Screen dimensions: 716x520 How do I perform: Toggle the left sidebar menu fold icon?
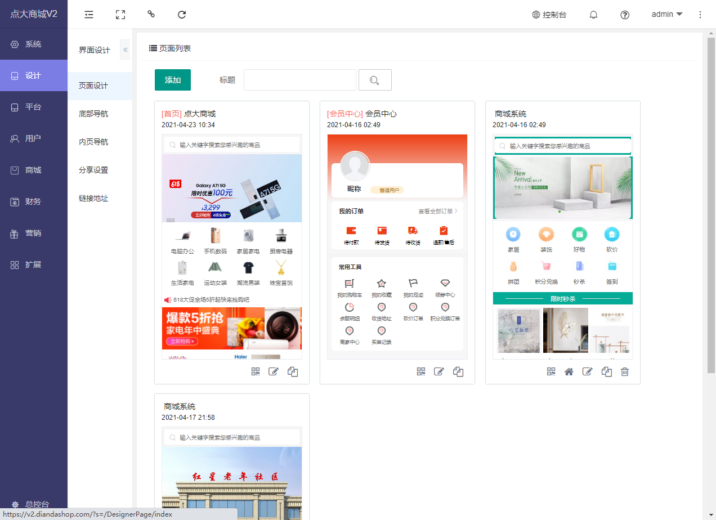click(x=89, y=15)
